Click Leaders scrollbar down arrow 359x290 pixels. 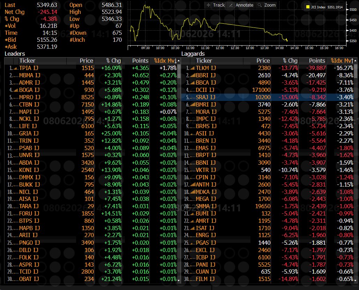179,280
